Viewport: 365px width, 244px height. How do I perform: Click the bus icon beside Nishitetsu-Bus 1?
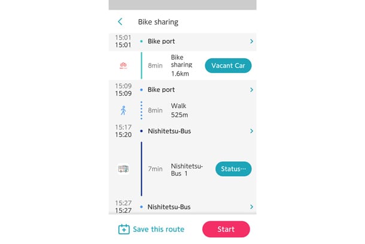pyautogui.click(x=123, y=169)
